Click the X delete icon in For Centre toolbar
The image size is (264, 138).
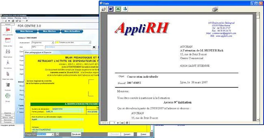pyautogui.click(x=27, y=21)
